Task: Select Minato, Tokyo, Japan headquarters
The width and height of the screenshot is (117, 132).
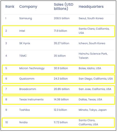Action: click(93, 110)
